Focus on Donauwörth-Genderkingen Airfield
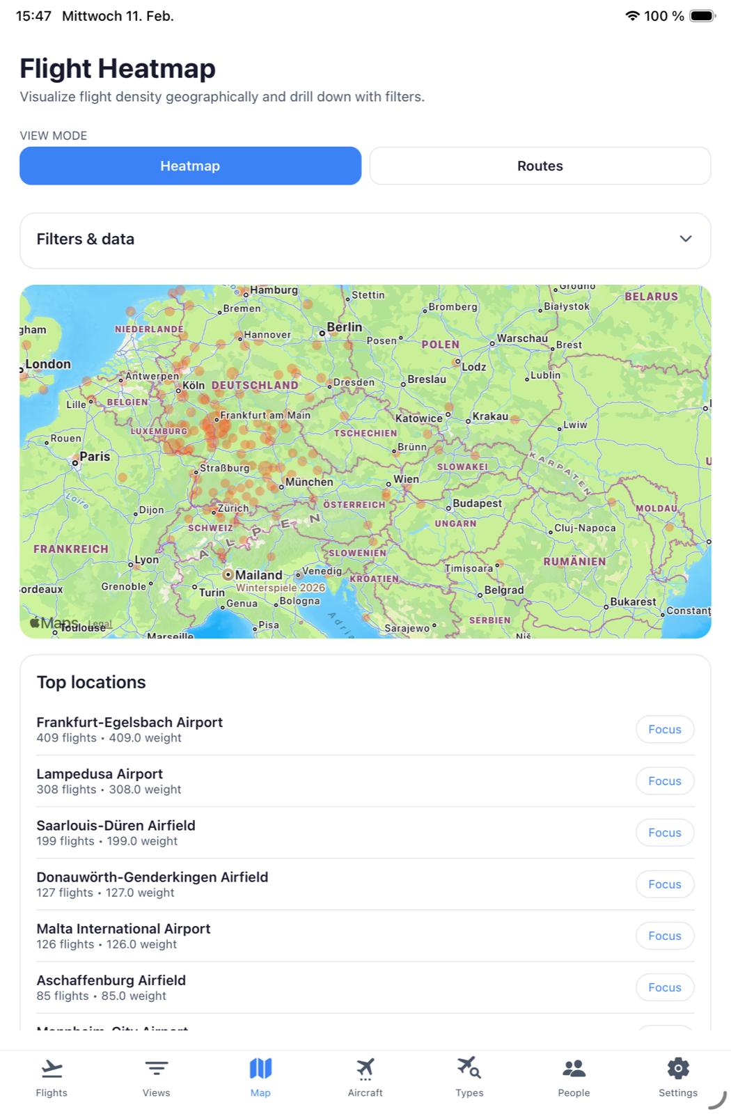Image resolution: width=731 pixels, height=1114 pixels. tap(665, 884)
